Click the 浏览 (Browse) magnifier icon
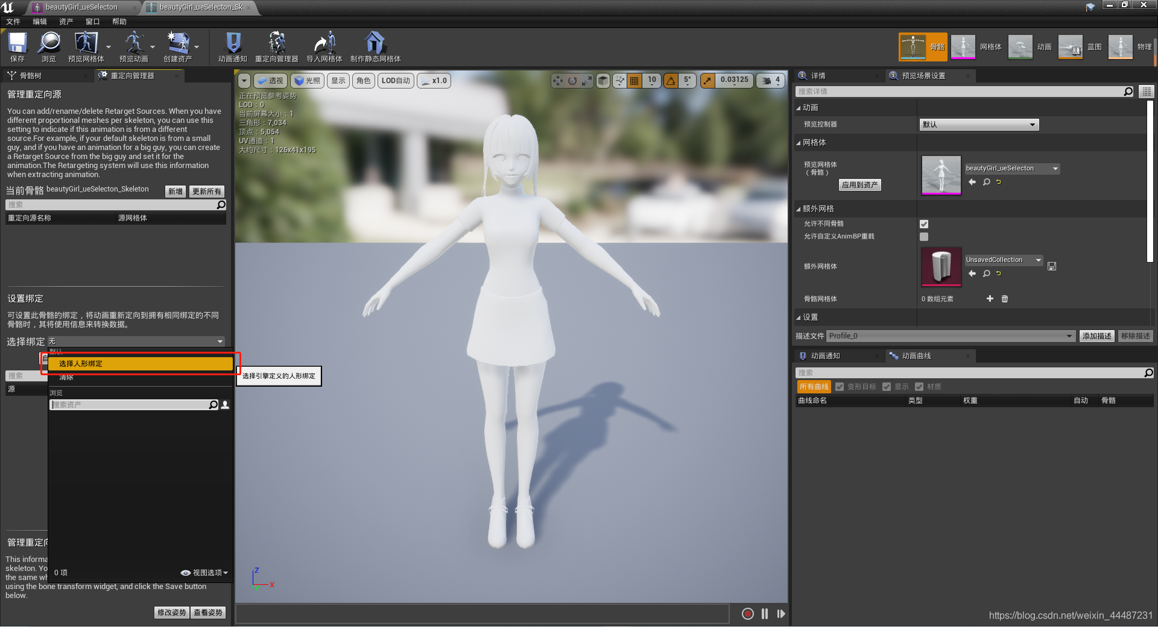The height and width of the screenshot is (627, 1158). point(49,47)
